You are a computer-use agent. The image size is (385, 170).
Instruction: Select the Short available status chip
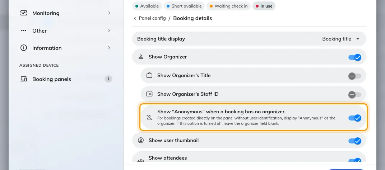184,6
